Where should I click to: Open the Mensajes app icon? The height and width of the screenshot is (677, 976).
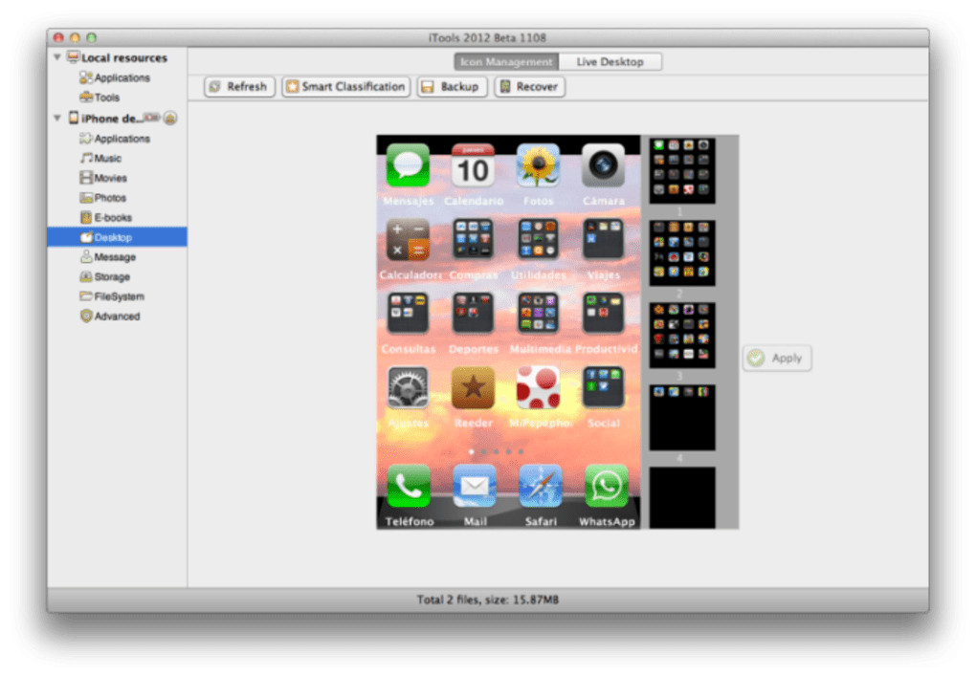[408, 165]
